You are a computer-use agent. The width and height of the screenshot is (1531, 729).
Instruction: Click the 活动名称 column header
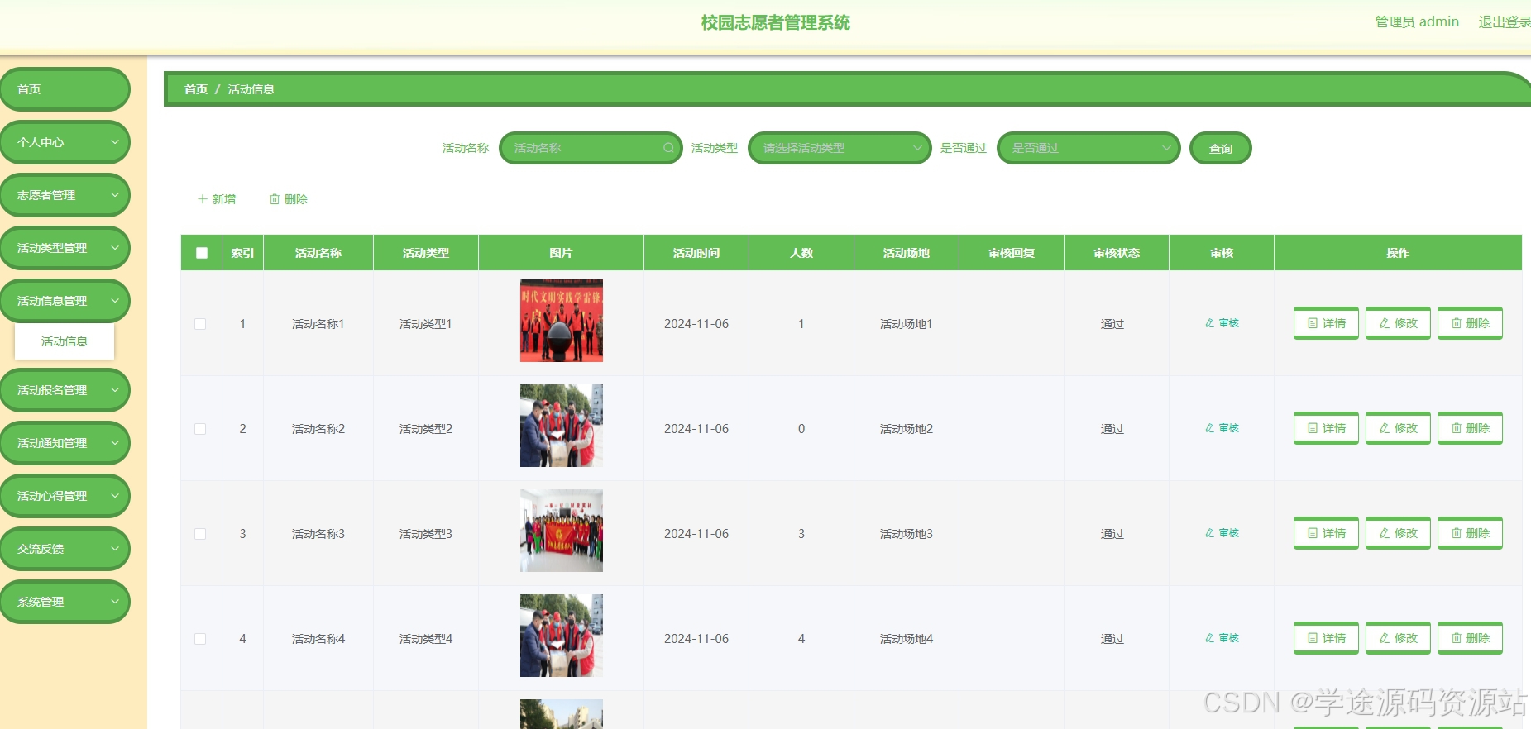tap(318, 253)
